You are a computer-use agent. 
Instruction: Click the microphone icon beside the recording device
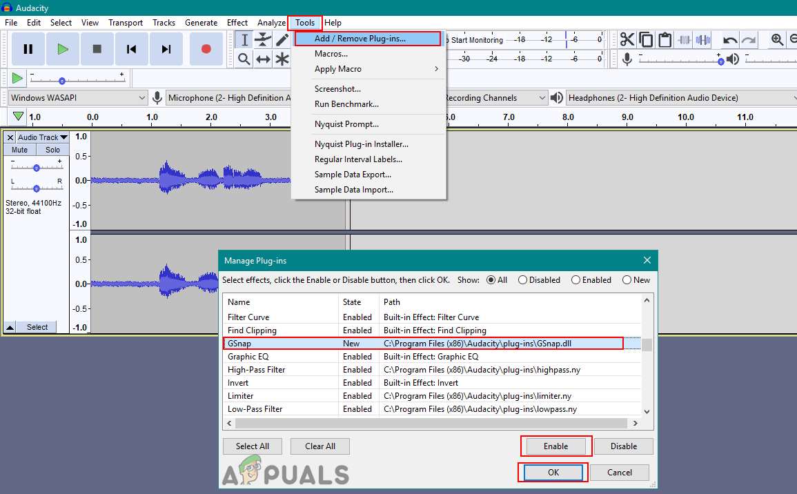(x=157, y=97)
